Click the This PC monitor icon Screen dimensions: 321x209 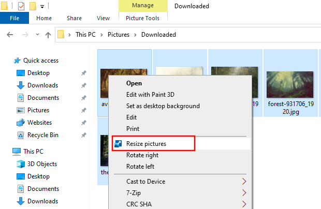click(17, 152)
